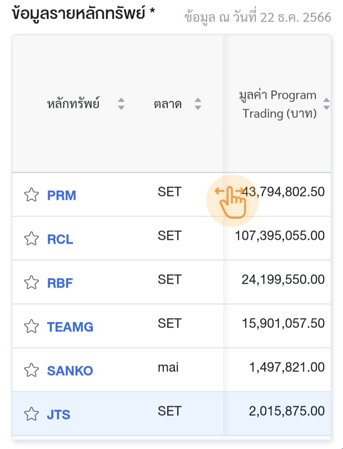Star the TEAMG security
Image resolution: width=343 pixels, height=449 pixels.
click(31, 327)
